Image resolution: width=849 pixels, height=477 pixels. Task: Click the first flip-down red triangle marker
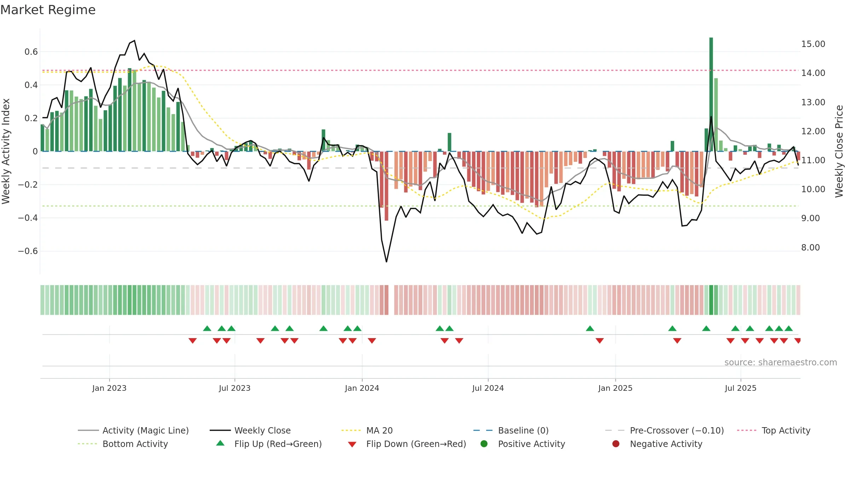192,341
